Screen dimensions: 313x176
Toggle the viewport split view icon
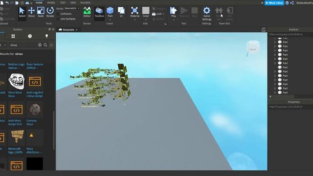pos(264,29)
